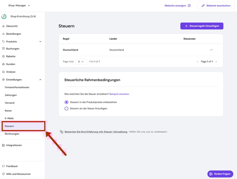This screenshot has height=179, width=237.
Task: Go to next page arrow in pagination
Action: (x=216, y=61)
